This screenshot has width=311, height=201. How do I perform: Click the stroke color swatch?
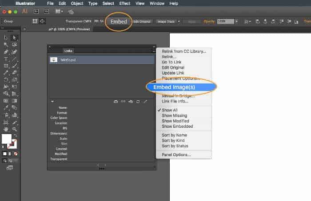(12, 144)
